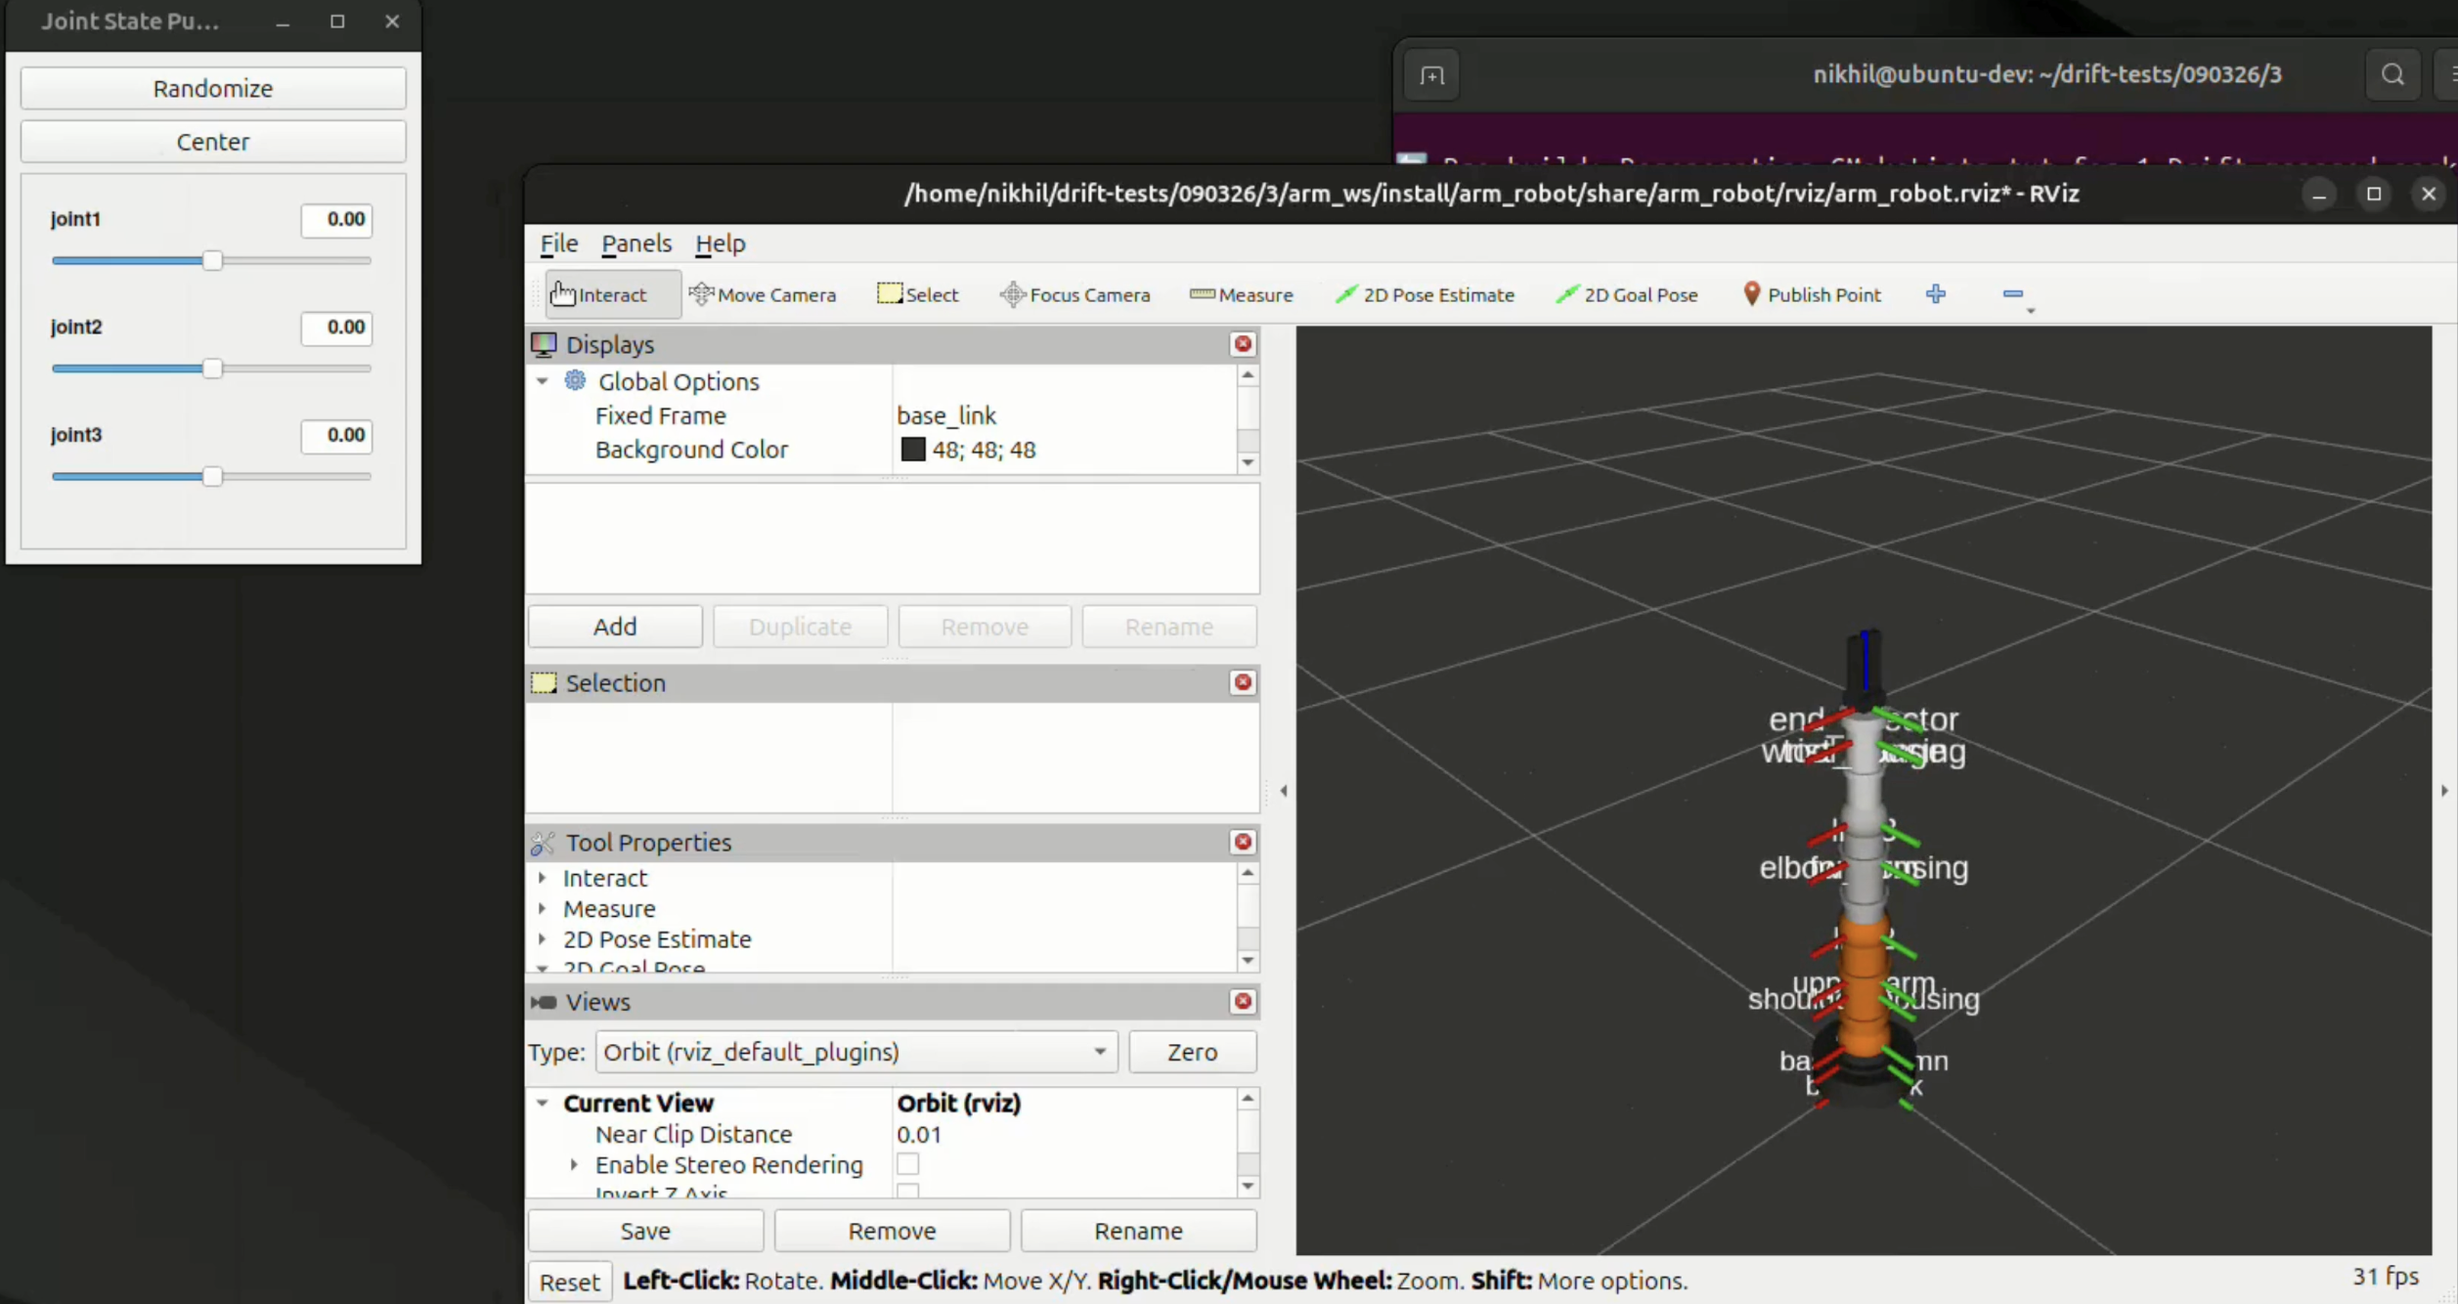Choose the Focus Camera tool

tap(1075, 294)
